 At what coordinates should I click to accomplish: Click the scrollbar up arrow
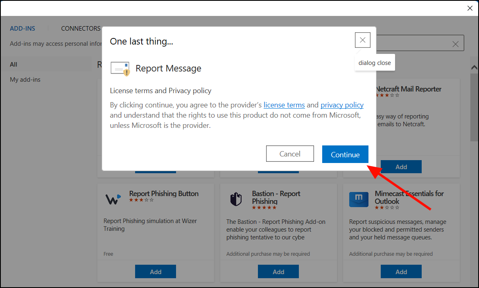474,67
